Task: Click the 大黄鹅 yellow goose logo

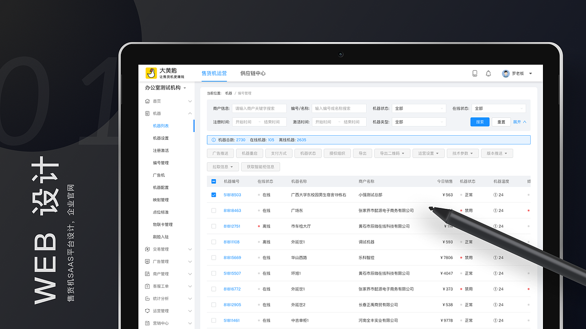Action: pos(151,73)
